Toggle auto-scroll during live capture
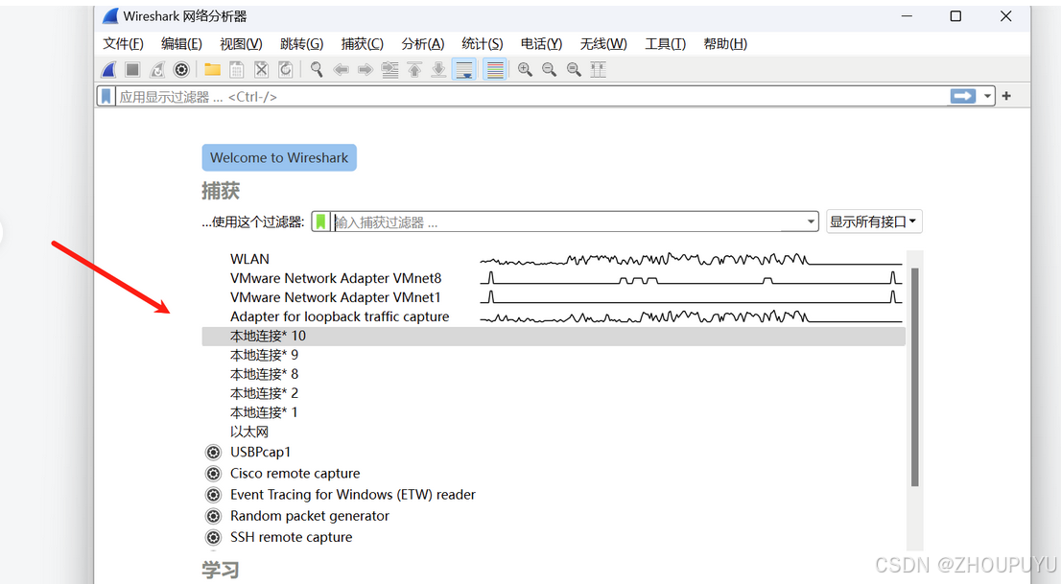 pyautogui.click(x=464, y=69)
